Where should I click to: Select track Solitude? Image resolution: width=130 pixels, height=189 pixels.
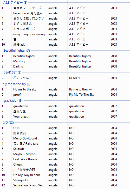click(19, 149)
